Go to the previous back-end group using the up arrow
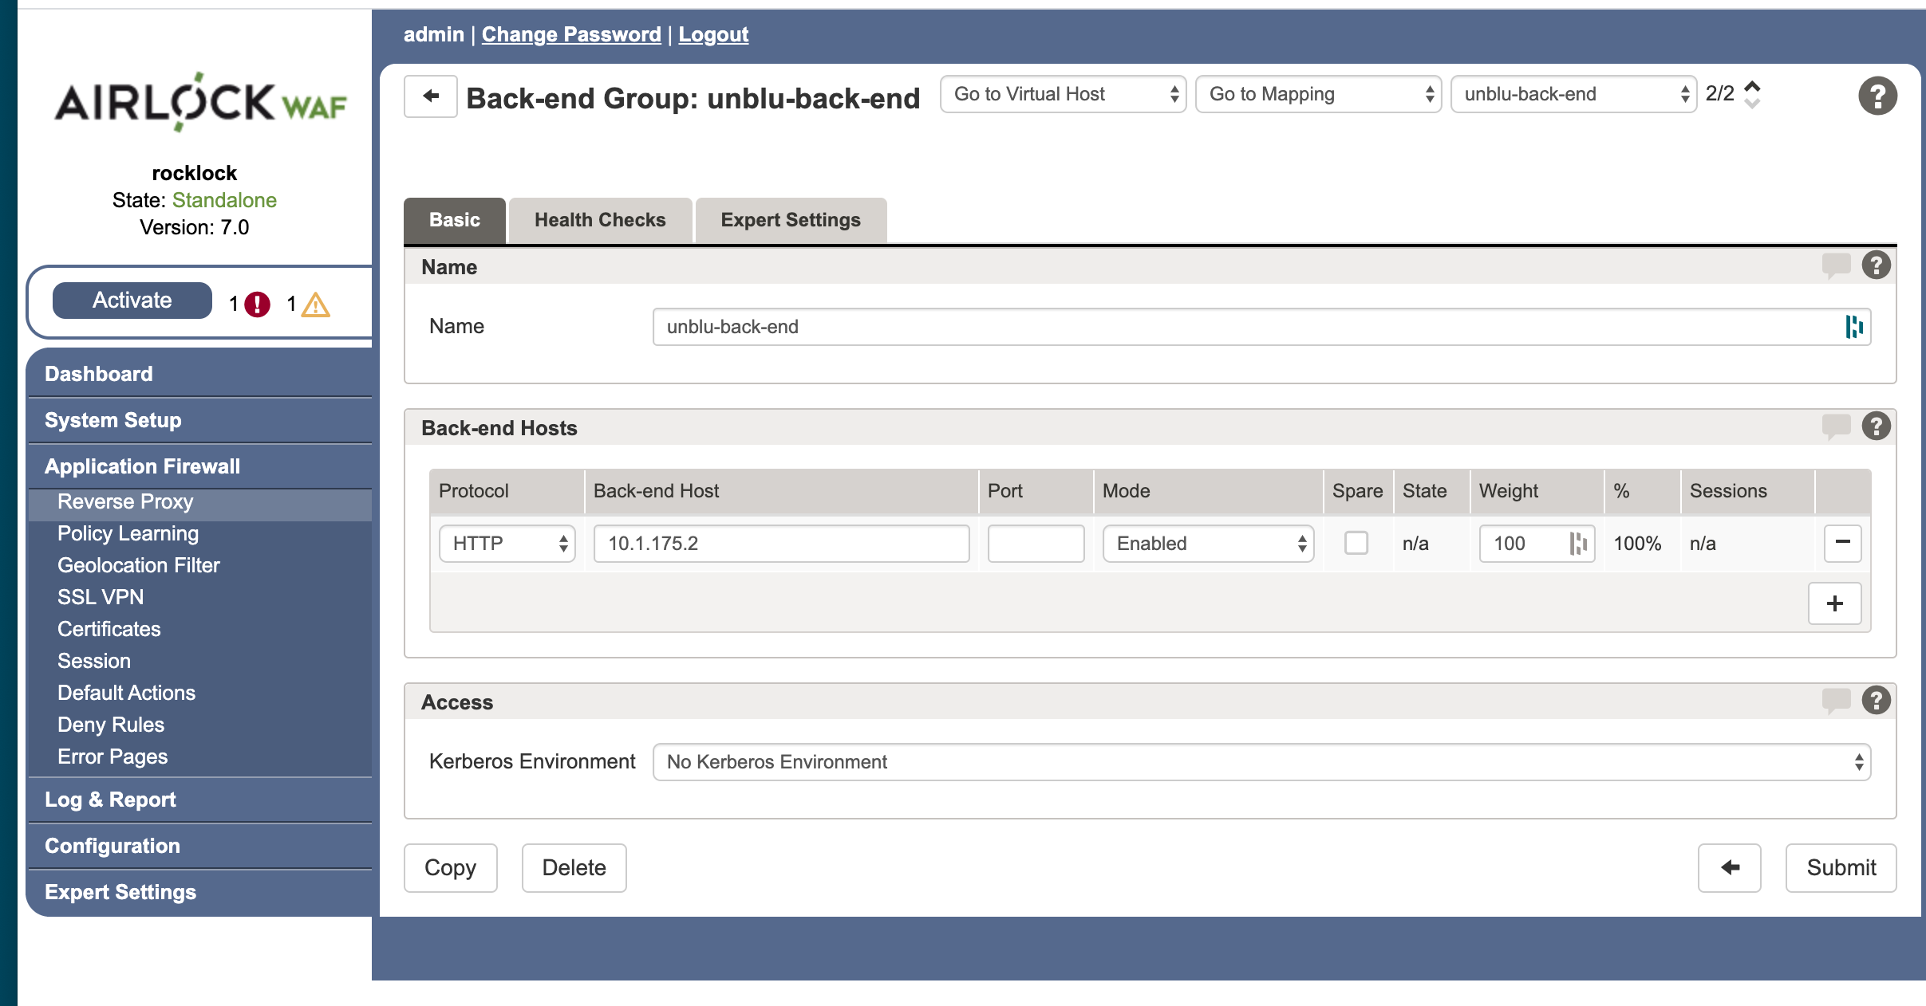The height and width of the screenshot is (1006, 1926). (1752, 85)
